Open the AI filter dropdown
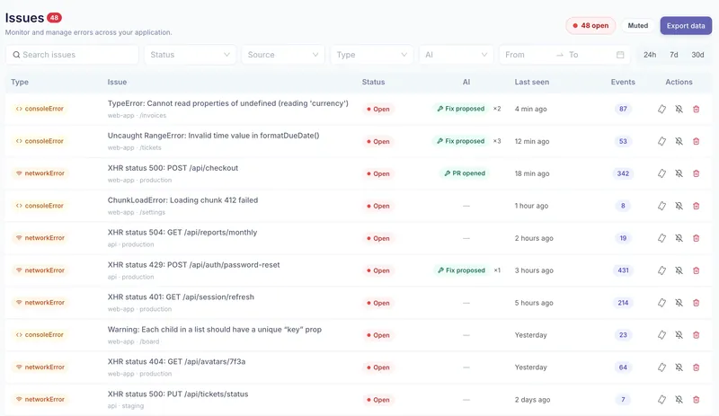 coord(457,55)
